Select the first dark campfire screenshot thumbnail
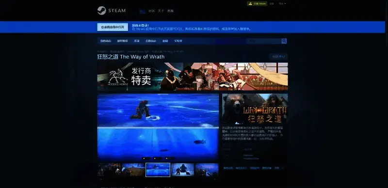The image size is (388, 188). click(109, 170)
